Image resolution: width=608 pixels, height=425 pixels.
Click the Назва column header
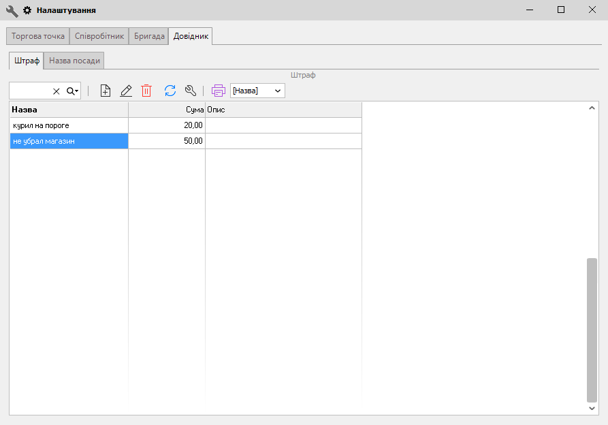68,110
